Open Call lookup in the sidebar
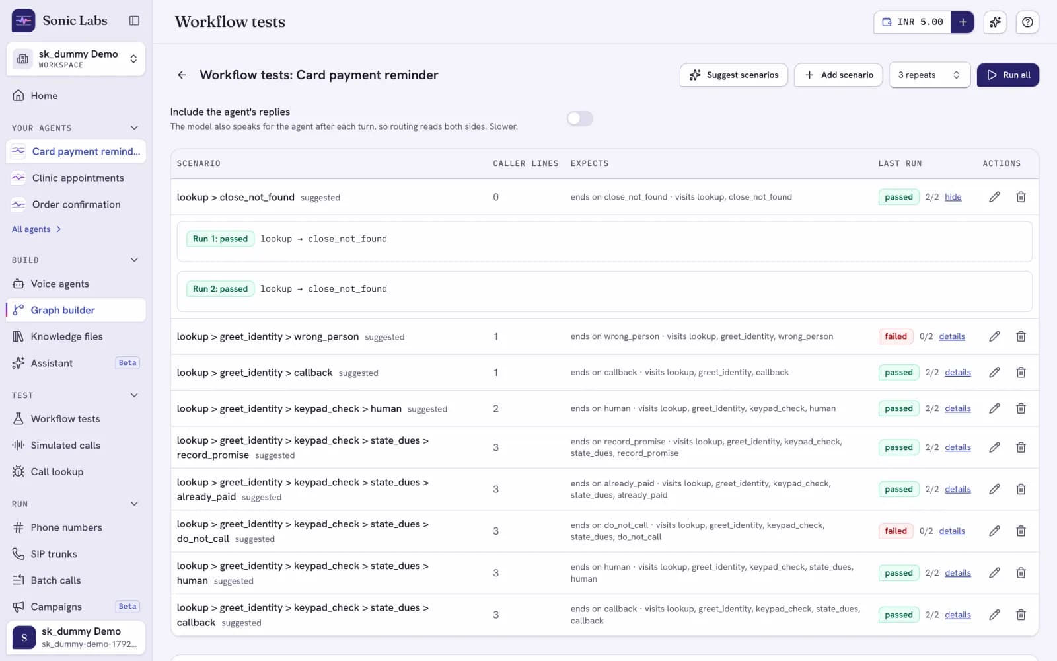1057x661 pixels. coord(76,472)
